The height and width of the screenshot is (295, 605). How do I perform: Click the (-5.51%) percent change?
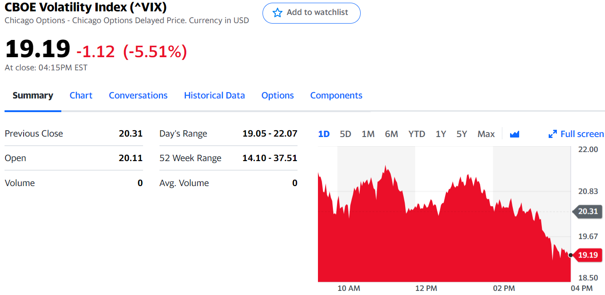pos(155,51)
